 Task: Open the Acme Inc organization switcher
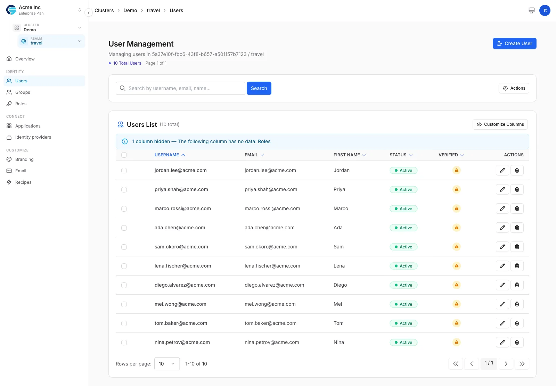tap(44, 10)
